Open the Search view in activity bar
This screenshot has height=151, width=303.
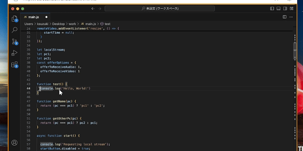(x=14, y=30)
